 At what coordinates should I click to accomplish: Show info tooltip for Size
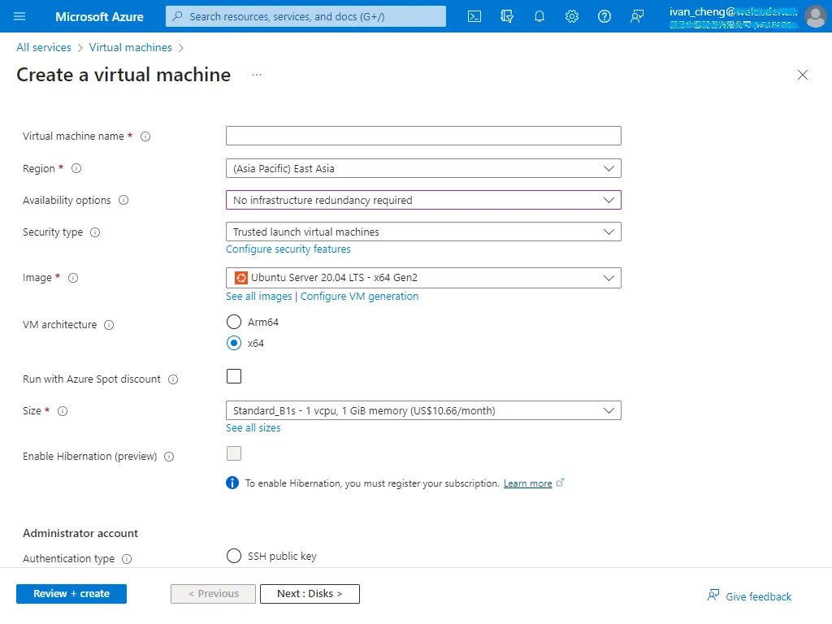(x=63, y=410)
